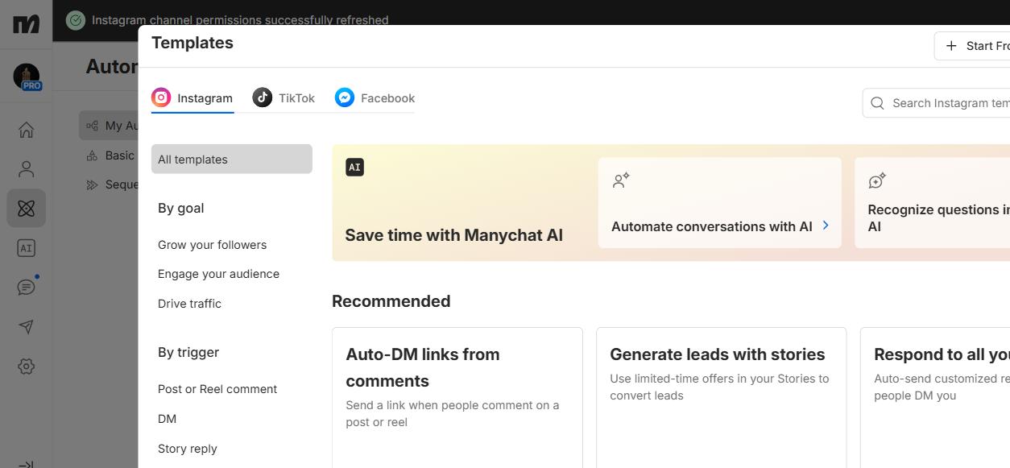The width and height of the screenshot is (1010, 468).
Task: Open Automate conversations with AI card
Action: coord(719,202)
